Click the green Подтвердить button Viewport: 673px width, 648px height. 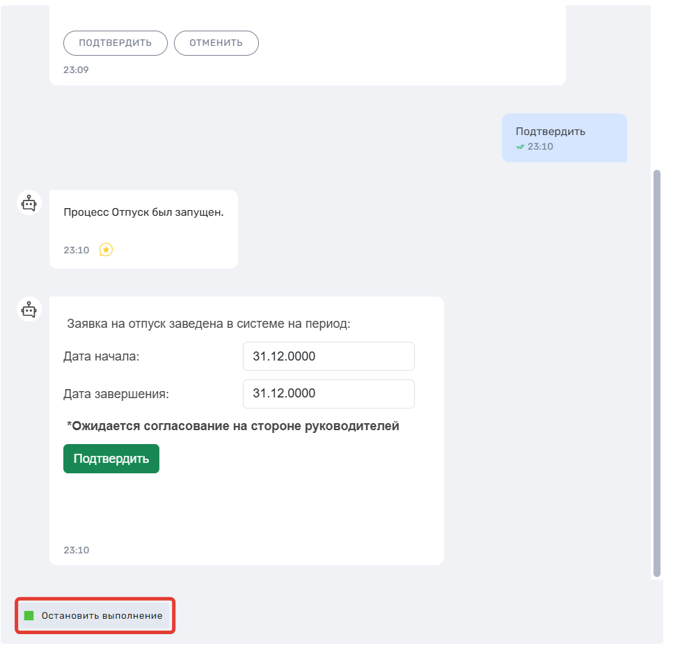[x=111, y=459]
